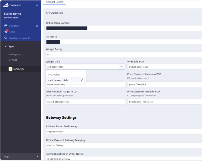Click the Home icon with notification badge
The image size is (202, 161).
point(6,32)
